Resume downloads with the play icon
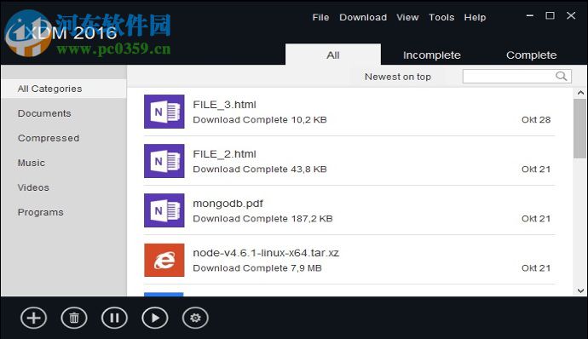588x339 pixels. click(x=155, y=318)
